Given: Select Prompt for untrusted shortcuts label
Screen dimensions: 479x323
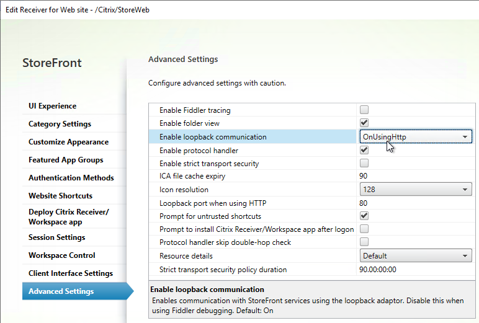Looking at the screenshot, I should (x=210, y=216).
